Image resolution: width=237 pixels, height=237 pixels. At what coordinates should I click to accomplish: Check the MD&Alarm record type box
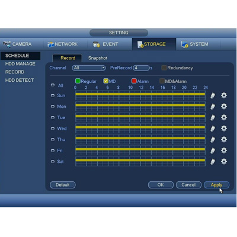point(162,81)
